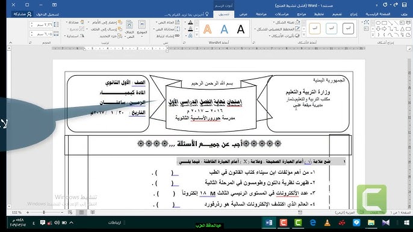Screen dimensions: 413x232
Task: Select the down block arrow shape
Action: tap(378, 29)
